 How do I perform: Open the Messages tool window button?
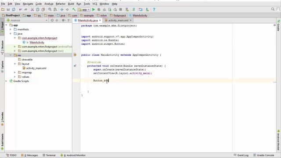[x=29, y=155]
